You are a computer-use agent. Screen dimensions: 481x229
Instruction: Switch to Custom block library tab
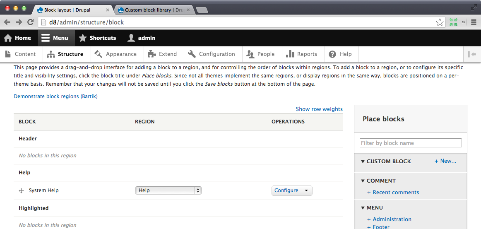point(154,10)
